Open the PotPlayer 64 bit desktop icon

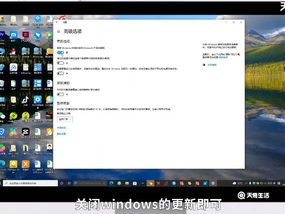click(13, 164)
